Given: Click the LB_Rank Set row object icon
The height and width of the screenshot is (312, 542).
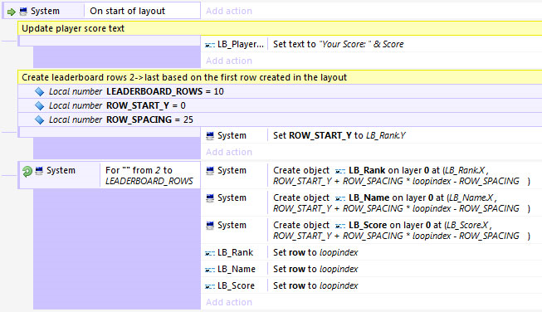Looking at the screenshot, I should 210,253.
